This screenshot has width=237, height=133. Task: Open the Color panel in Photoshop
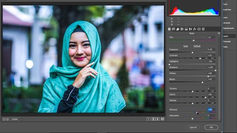point(225,4)
